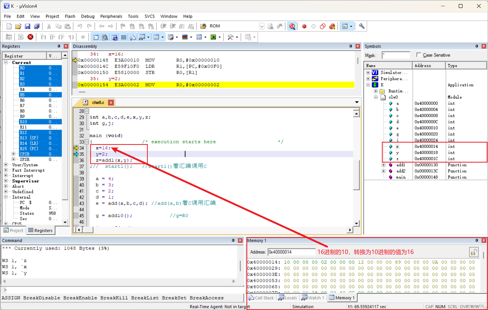Click the Command panel horizontal scrollbar

[119, 281]
